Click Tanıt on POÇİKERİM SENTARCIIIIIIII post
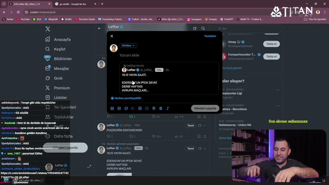 pyautogui.click(x=190, y=125)
